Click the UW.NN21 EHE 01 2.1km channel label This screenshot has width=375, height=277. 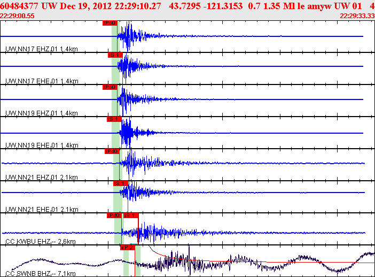pos(42,210)
